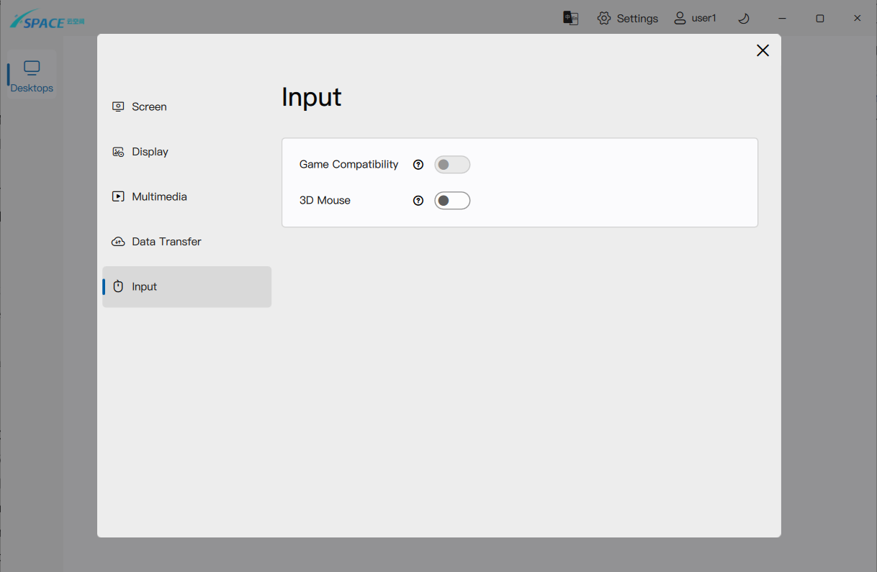877x572 pixels.
Task: Toggle dark mode with the moon icon
Action: pos(744,18)
